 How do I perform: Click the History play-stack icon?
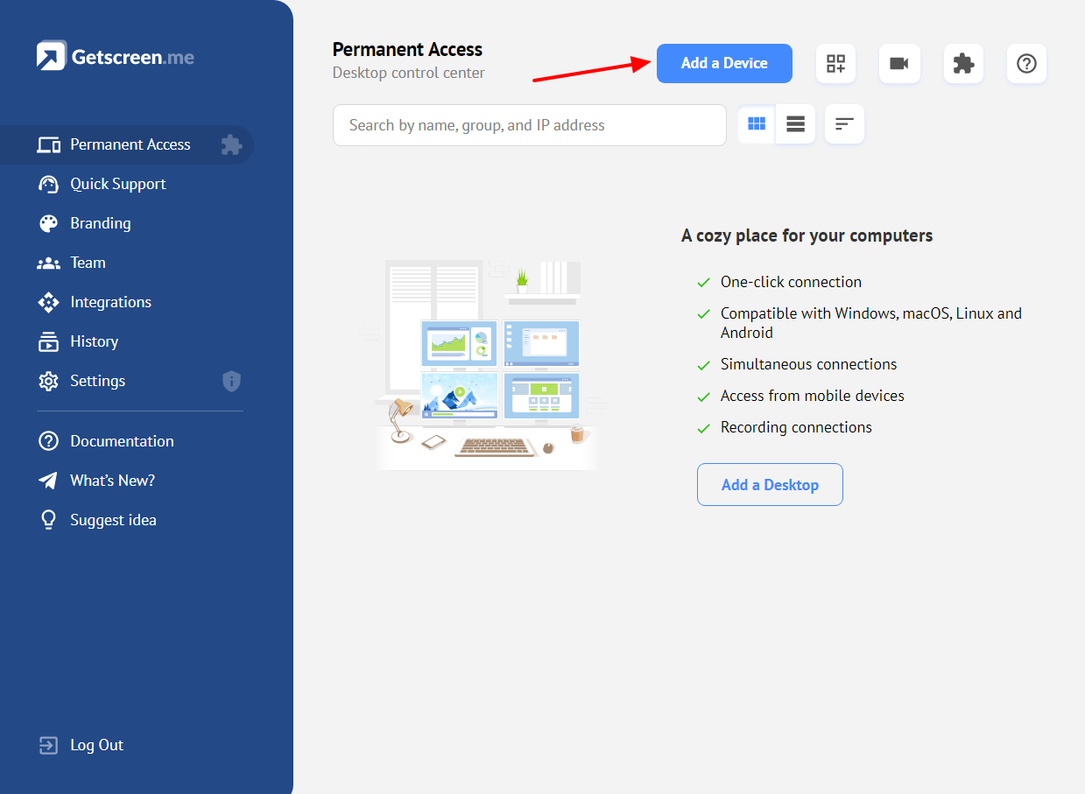tap(48, 341)
